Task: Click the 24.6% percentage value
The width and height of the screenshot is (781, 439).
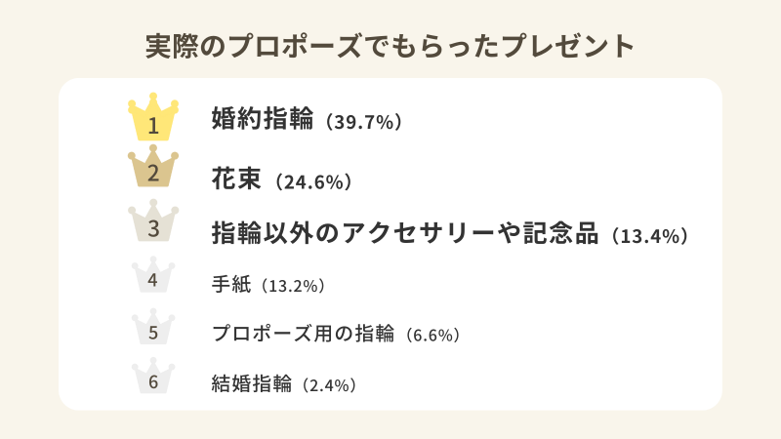Action: pyautogui.click(x=311, y=181)
